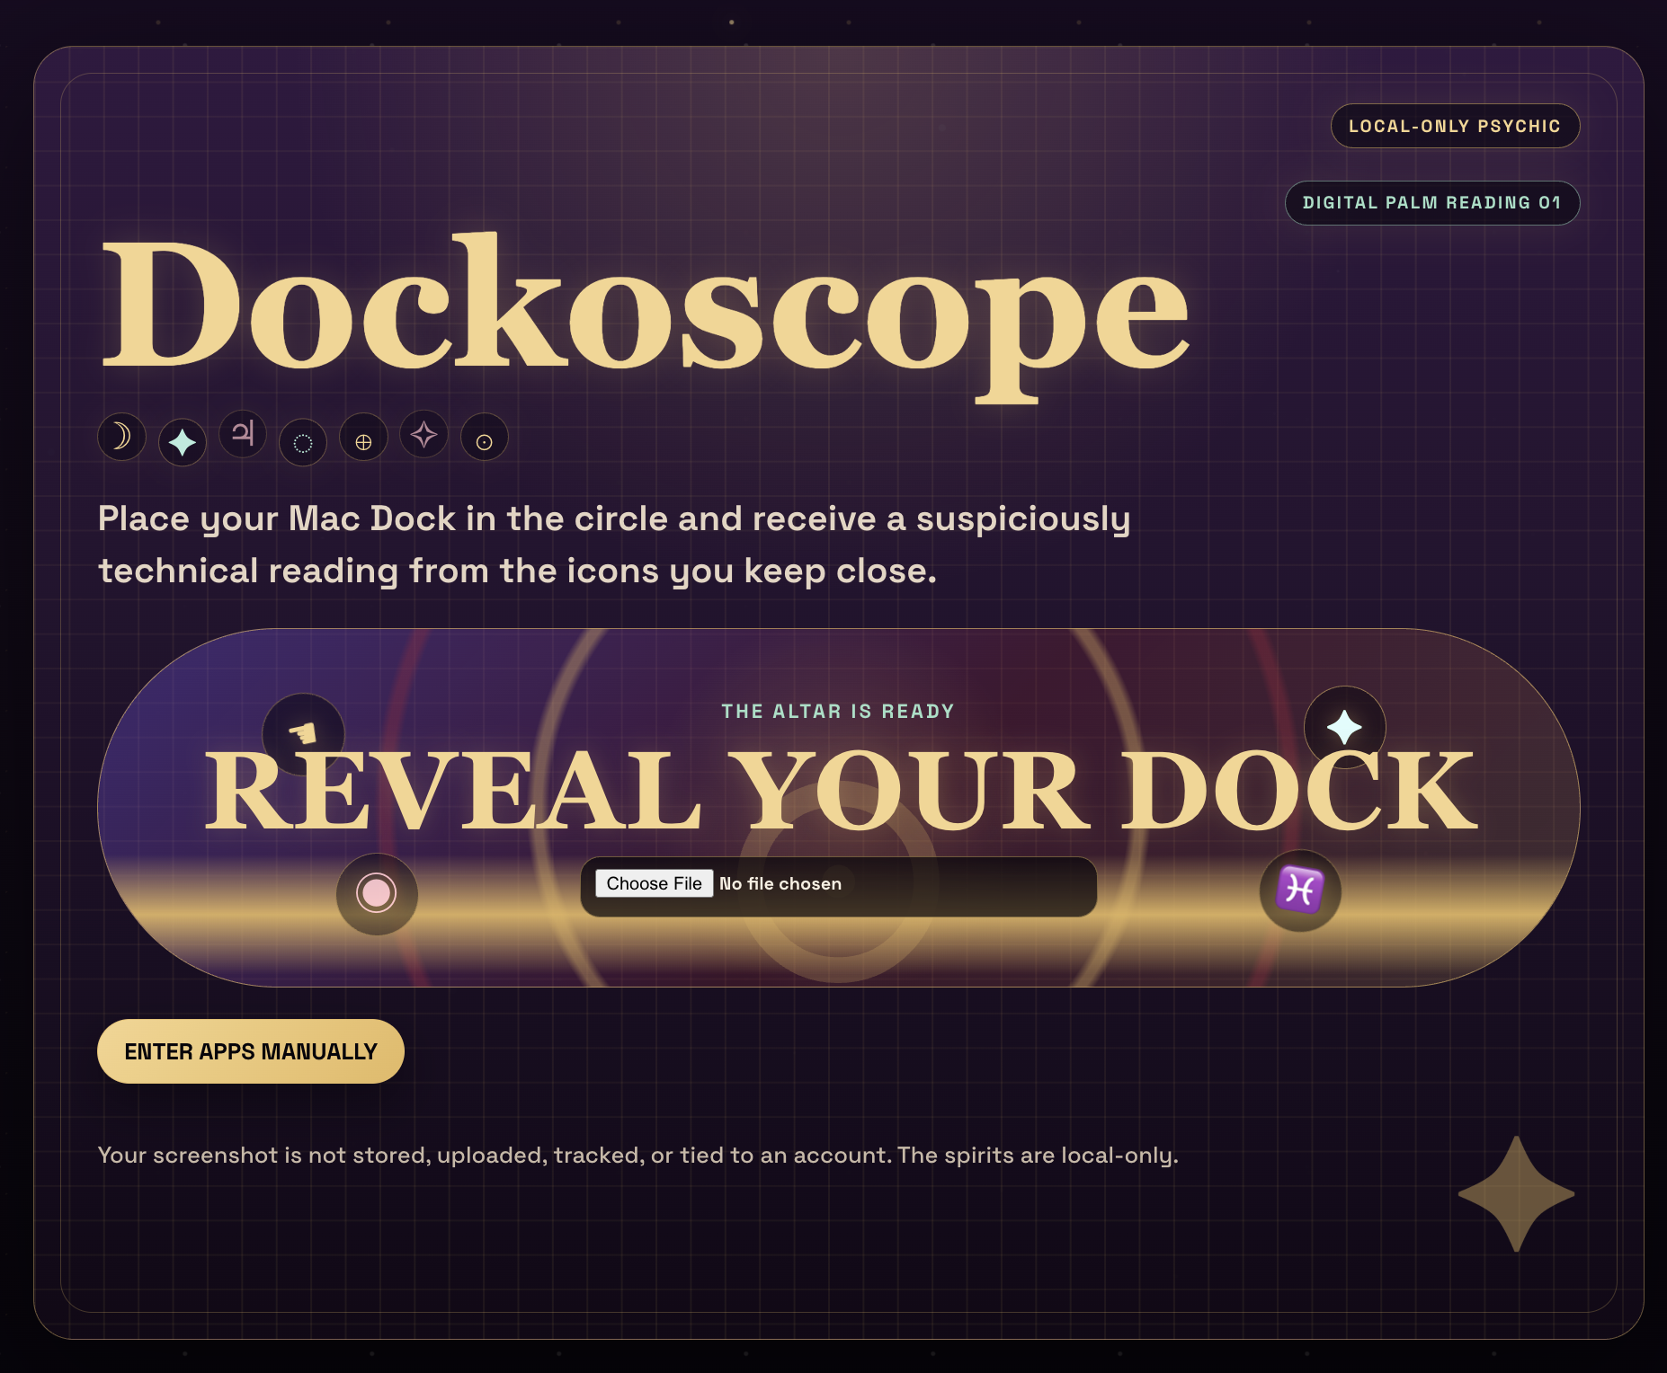Click Enter Apps Manually button
The image size is (1667, 1373).
pyautogui.click(x=251, y=1051)
